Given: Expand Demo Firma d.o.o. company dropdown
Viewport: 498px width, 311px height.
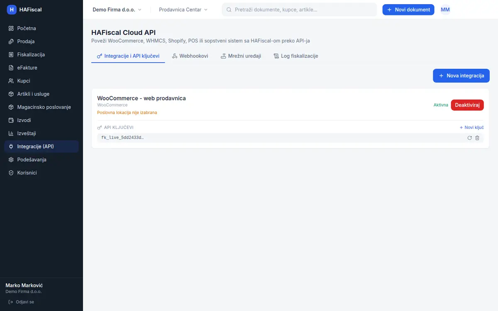Looking at the screenshot, I should [117, 10].
